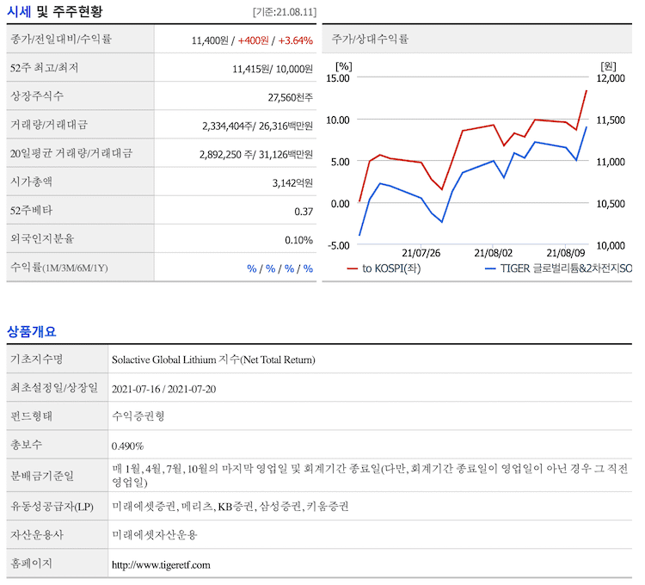
Task: Click the 11,500 price axis label
Action: 611,120
